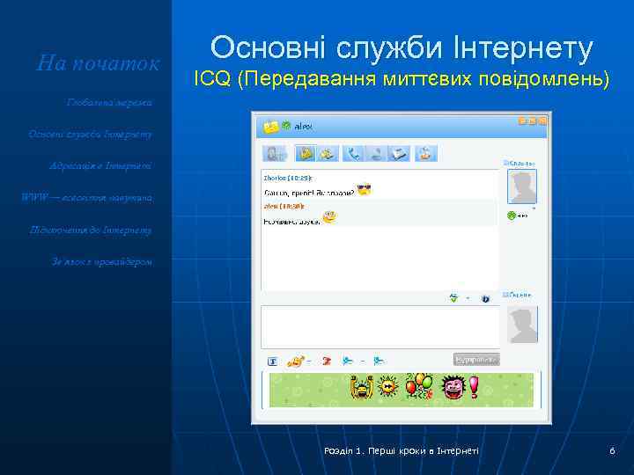The height and width of the screenshot is (475, 634).
Task: Click the webcam/video icon after the phone
Action: (376, 153)
